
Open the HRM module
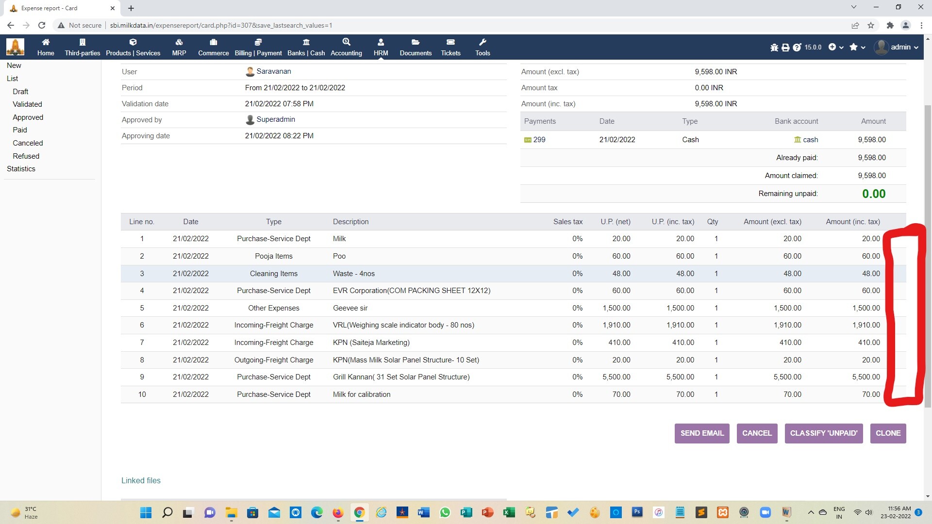pos(381,47)
